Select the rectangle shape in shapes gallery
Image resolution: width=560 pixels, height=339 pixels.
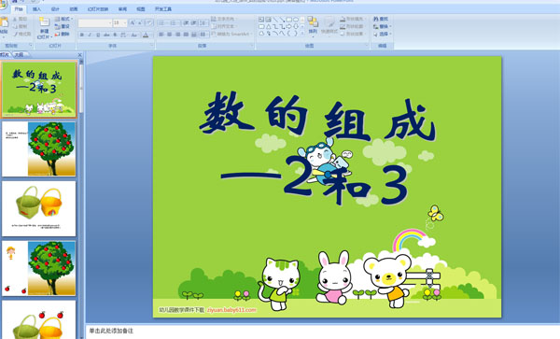coord(289,20)
